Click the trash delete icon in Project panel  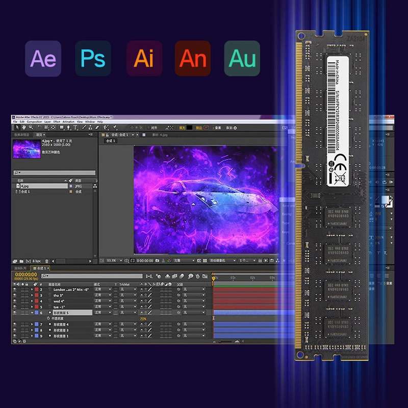47,261
